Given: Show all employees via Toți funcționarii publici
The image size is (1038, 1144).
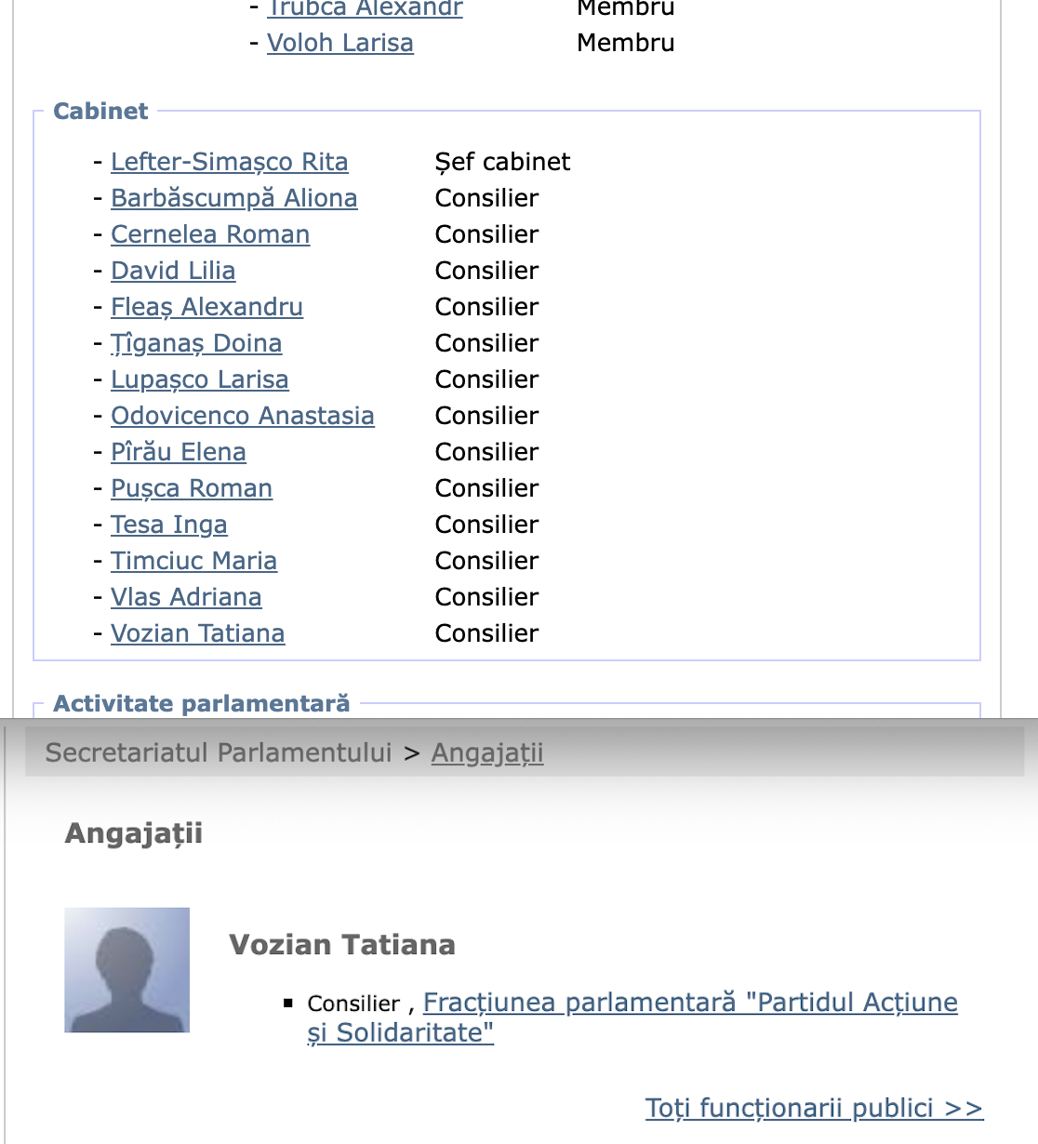Looking at the screenshot, I should tap(814, 1108).
